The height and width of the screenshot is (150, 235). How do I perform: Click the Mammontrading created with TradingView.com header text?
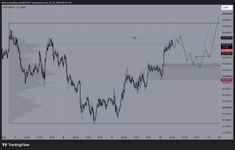click(x=37, y=3)
